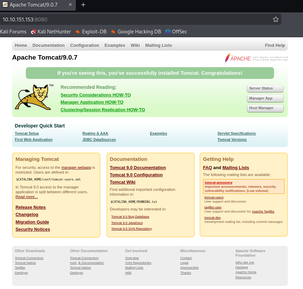Open the Tomcat Versions link

point(232,140)
